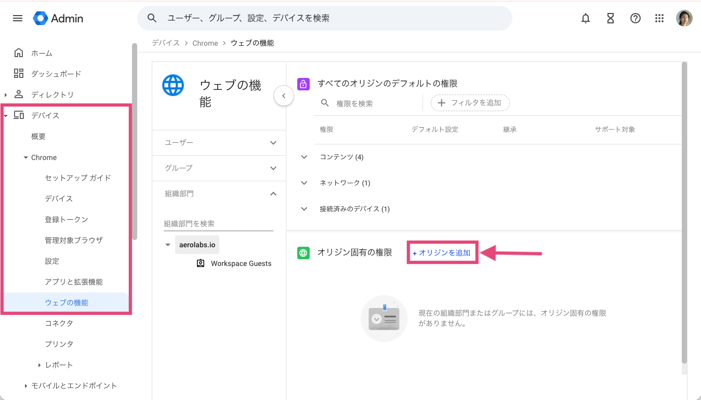Open the navigation hamburger menu
The image size is (701, 400).
click(x=17, y=18)
